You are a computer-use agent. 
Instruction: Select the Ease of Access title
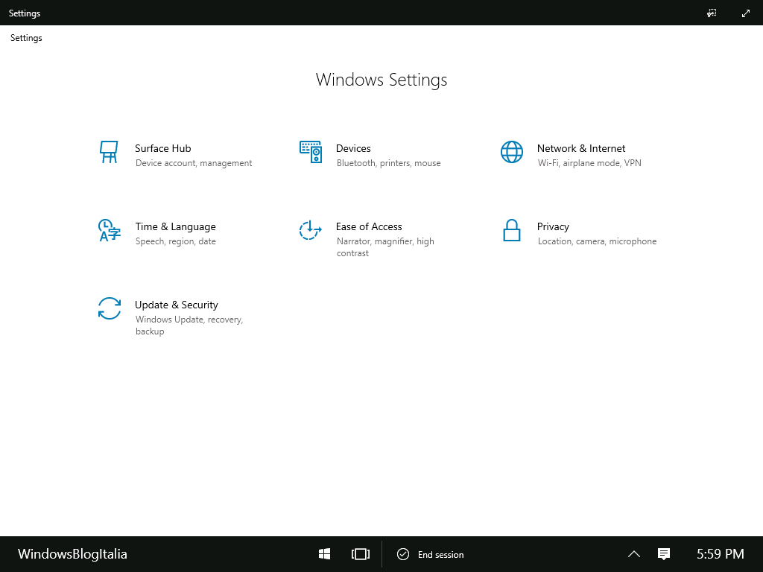[x=369, y=226]
